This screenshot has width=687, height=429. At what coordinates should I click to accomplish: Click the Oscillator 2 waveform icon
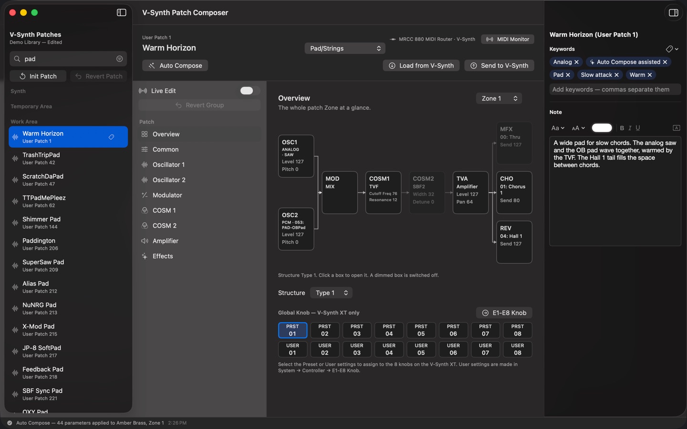pyautogui.click(x=145, y=180)
